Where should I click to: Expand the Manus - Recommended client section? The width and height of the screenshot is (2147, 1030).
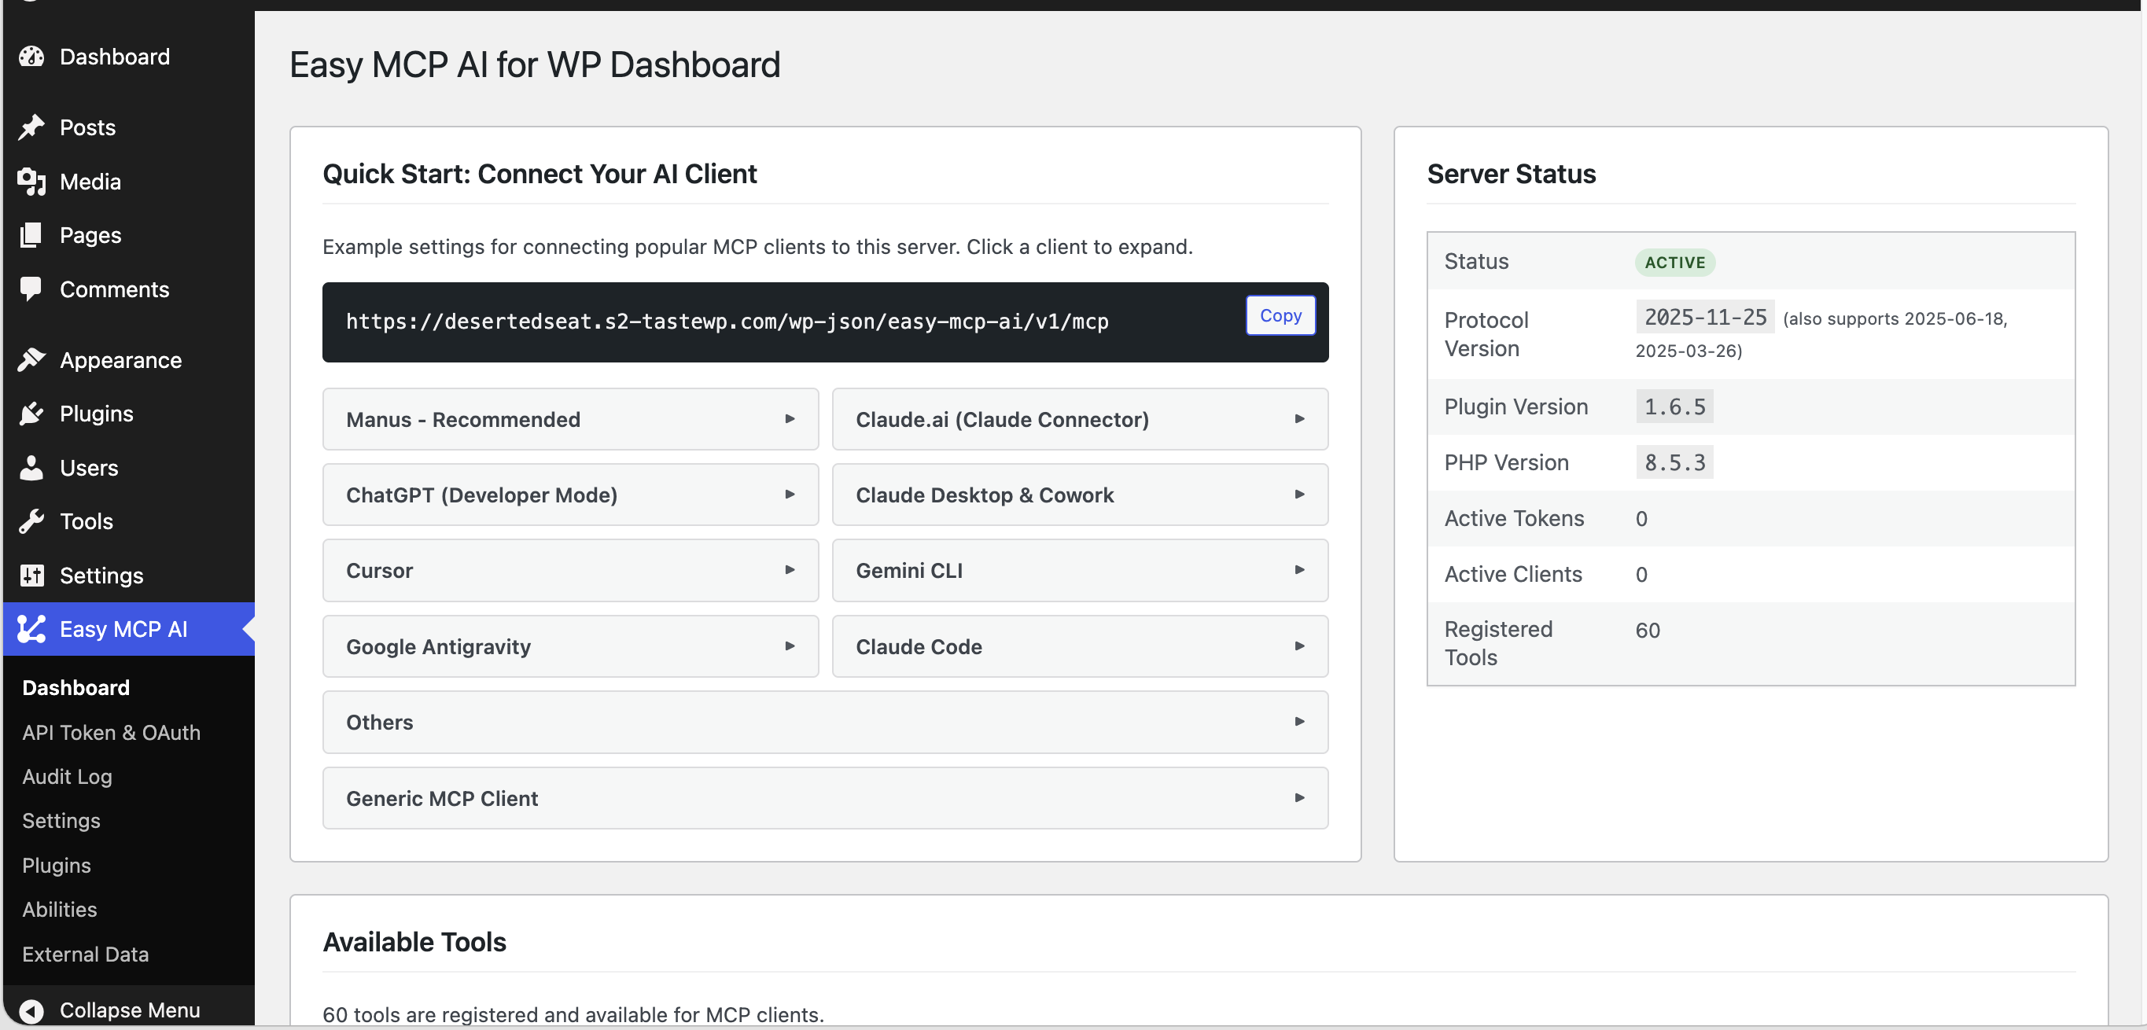pyautogui.click(x=570, y=419)
